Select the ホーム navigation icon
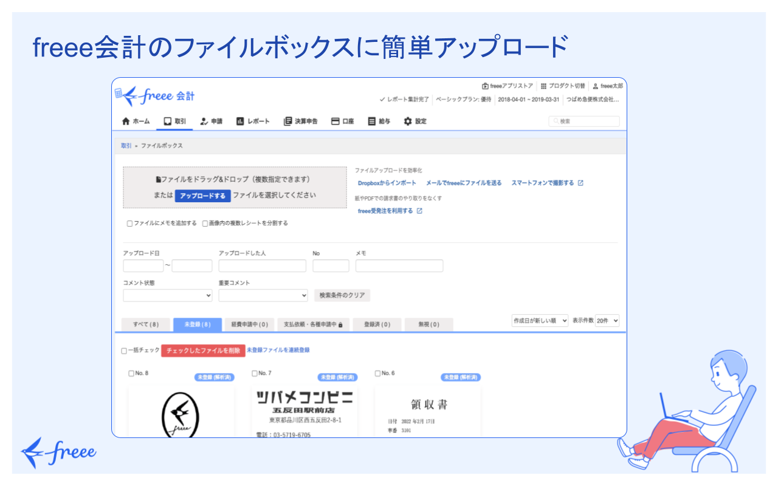The image size is (778, 486). click(126, 121)
